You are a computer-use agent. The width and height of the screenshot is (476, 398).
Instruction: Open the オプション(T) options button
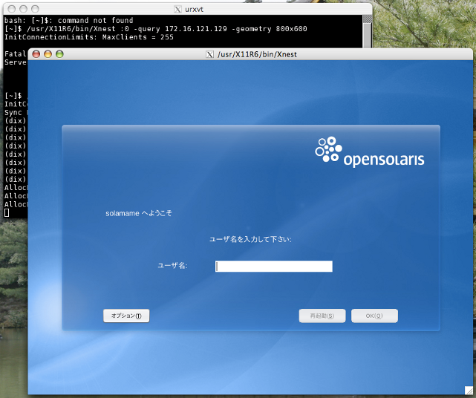(126, 316)
